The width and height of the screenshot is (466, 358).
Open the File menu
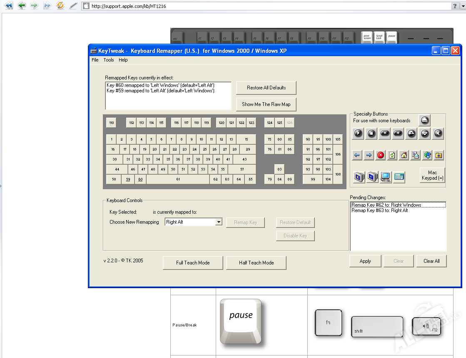(x=95, y=60)
